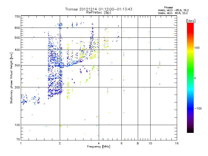Viewport: 208px width, 156px height.
Task: Click the x-axis '2' tick label
Action: coord(60,143)
